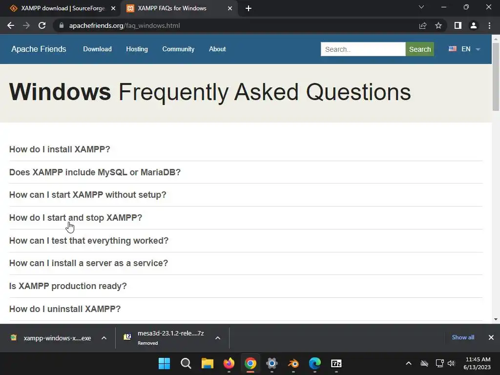
Task: Open the Windows Start menu
Action: pyautogui.click(x=164, y=363)
